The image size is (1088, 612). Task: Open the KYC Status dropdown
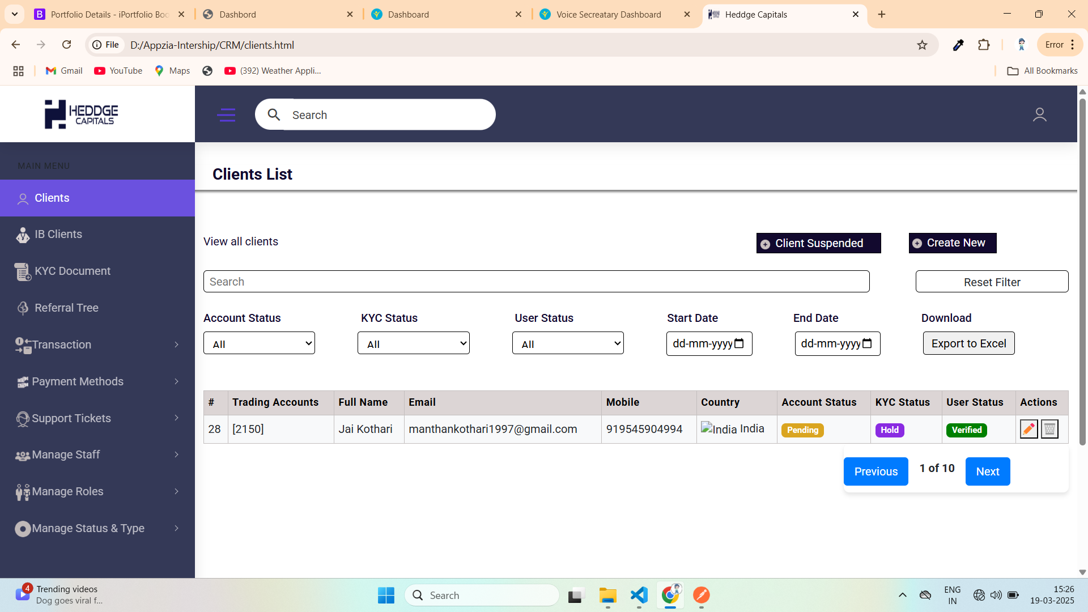tap(414, 343)
